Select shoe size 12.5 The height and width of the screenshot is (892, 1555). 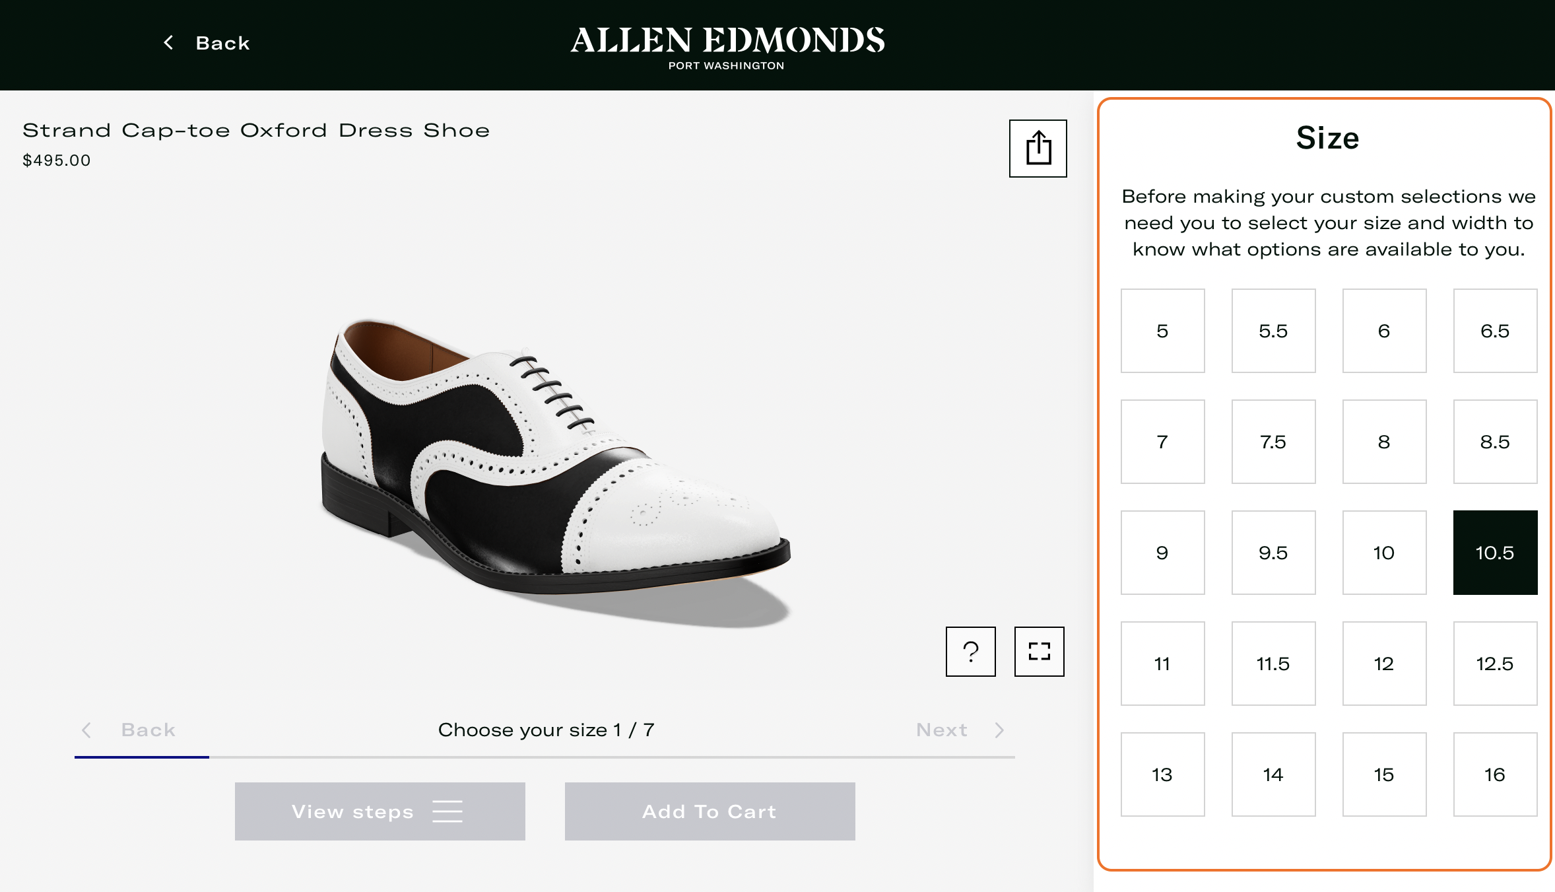(x=1495, y=664)
